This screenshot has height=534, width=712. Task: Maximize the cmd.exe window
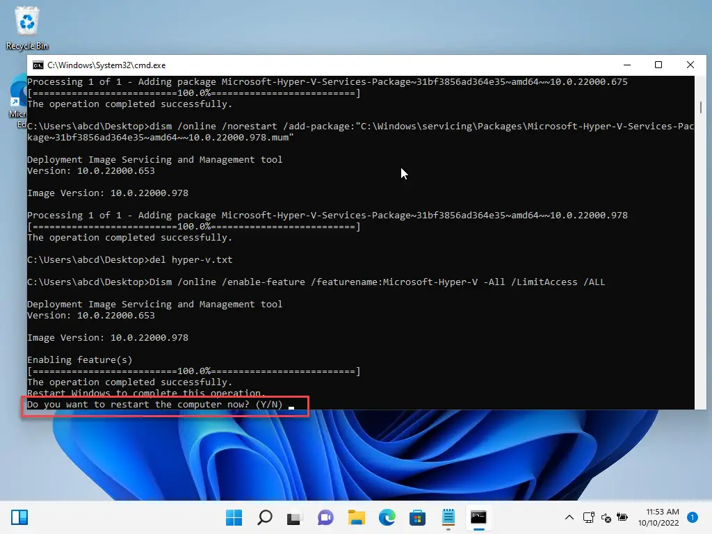(x=658, y=65)
